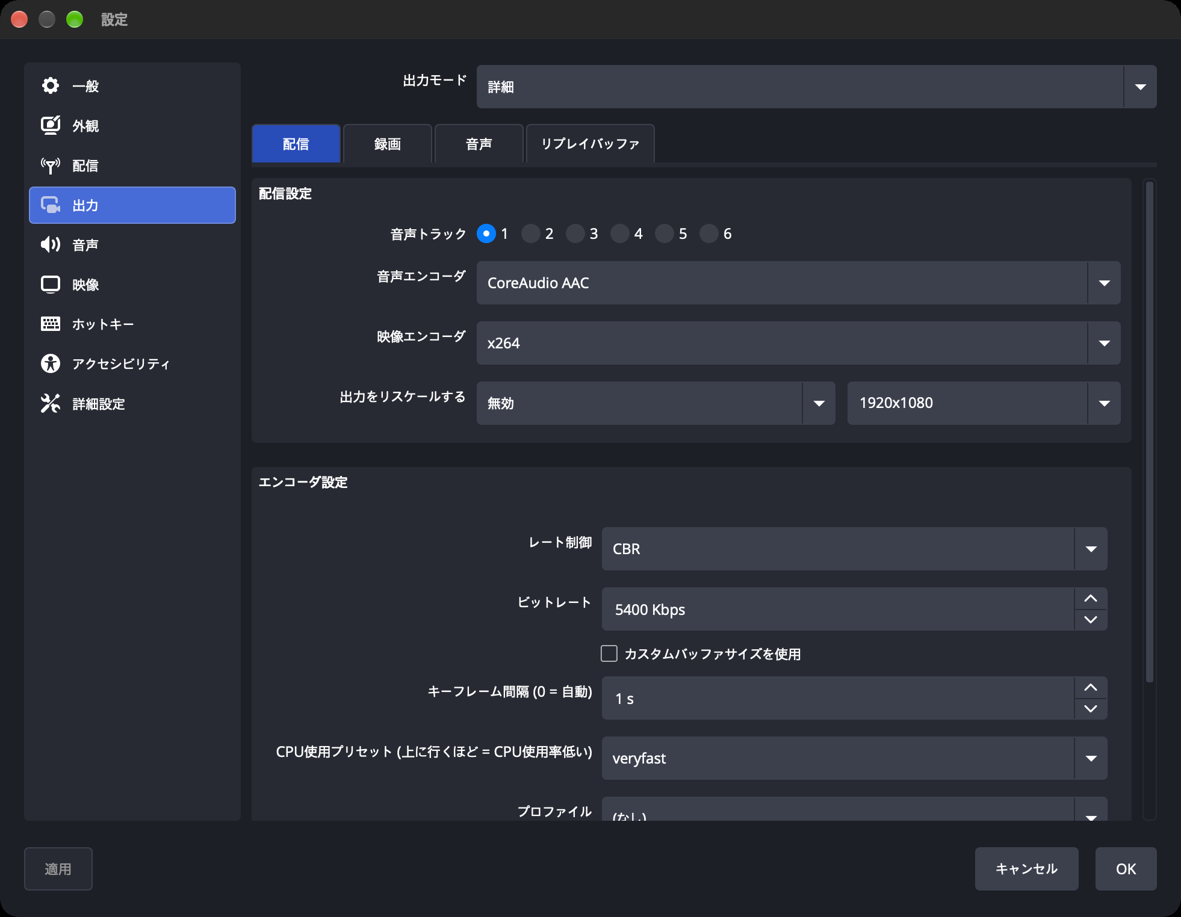The height and width of the screenshot is (917, 1181).
Task: Click the キャンセル button
Action: point(1026,869)
